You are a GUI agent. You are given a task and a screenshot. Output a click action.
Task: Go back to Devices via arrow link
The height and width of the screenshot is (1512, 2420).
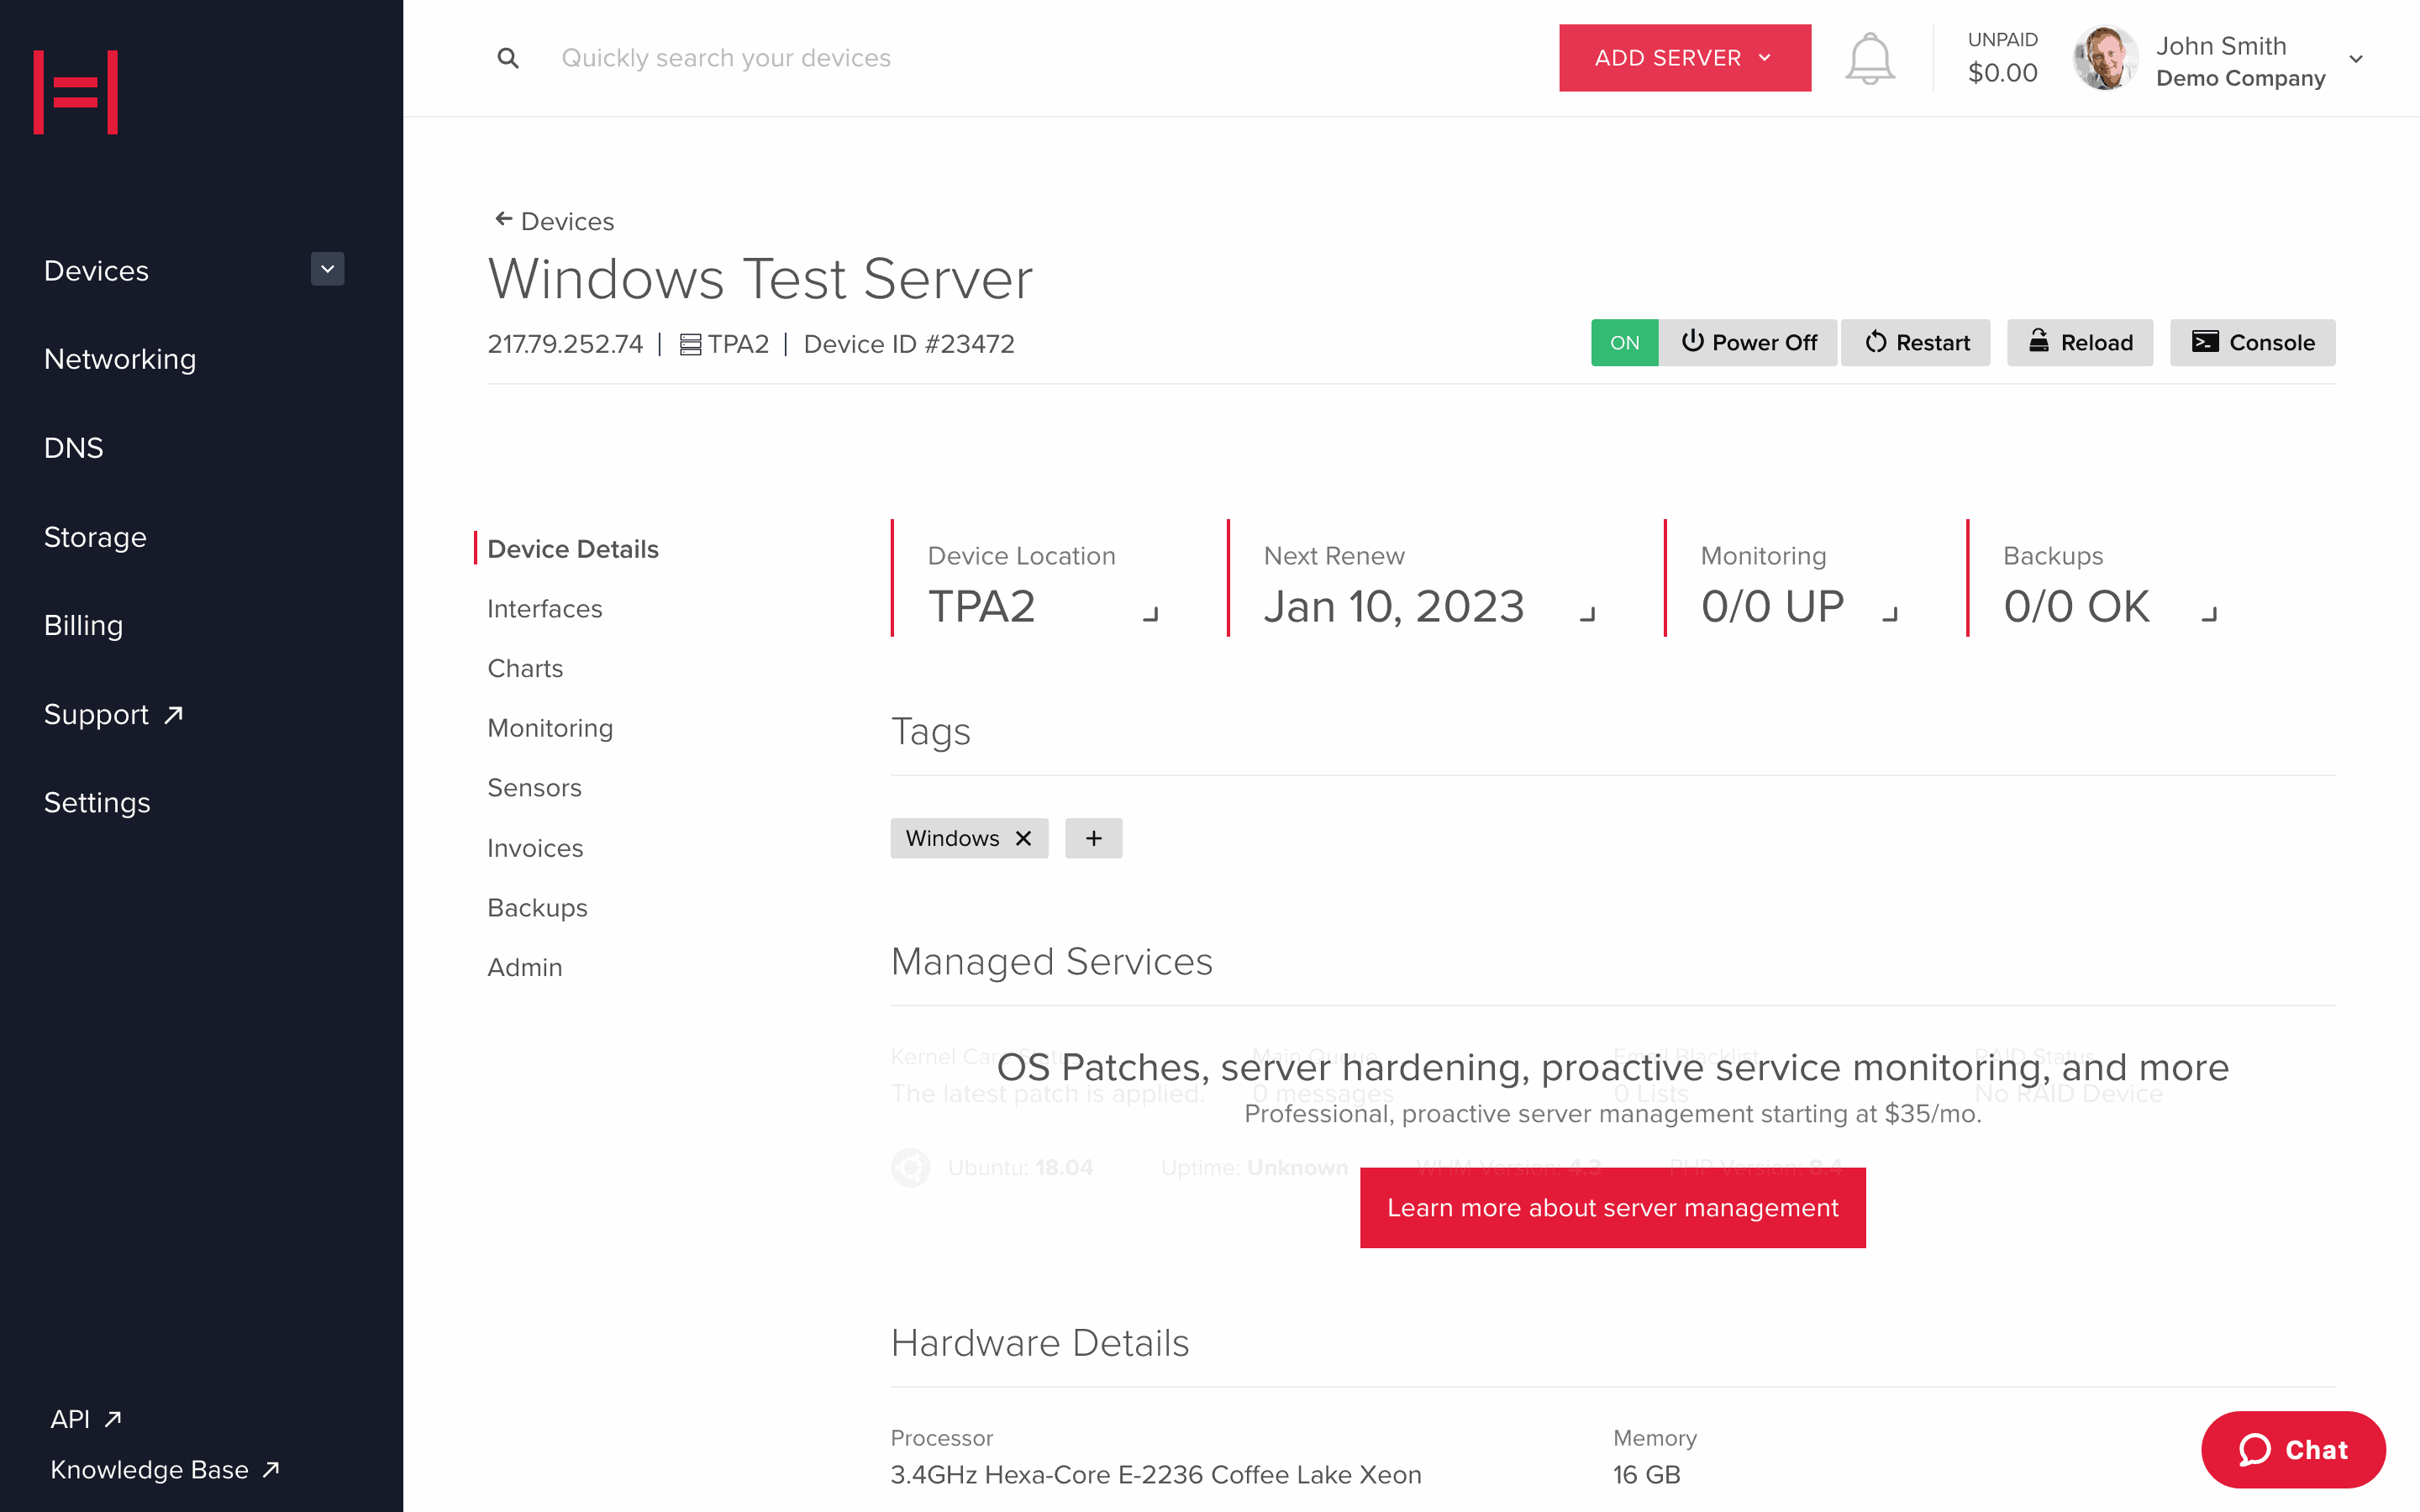tap(555, 221)
